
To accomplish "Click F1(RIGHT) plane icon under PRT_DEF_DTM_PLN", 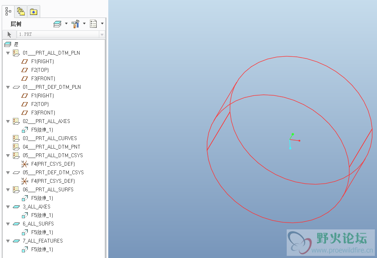I will click(24, 96).
